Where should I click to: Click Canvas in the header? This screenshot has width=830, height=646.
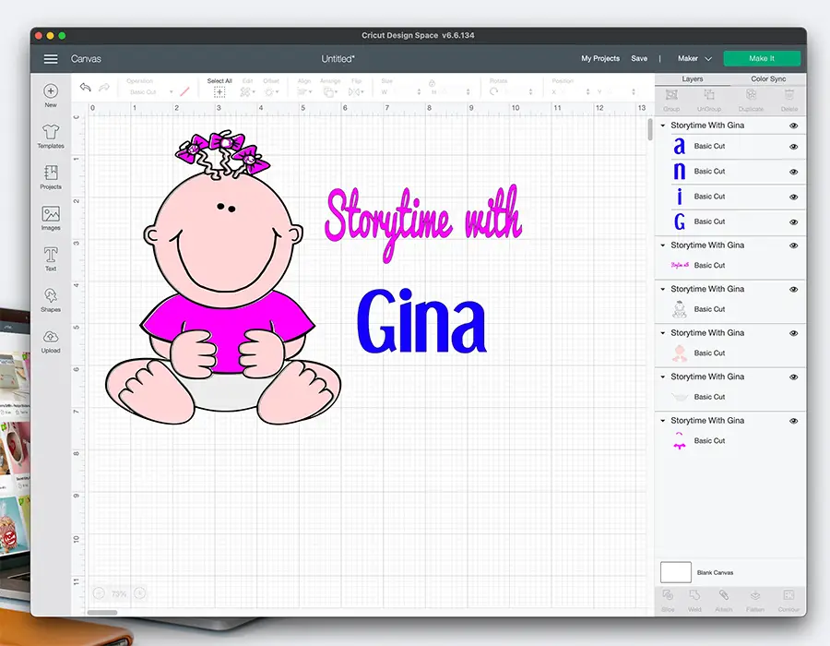pos(86,59)
